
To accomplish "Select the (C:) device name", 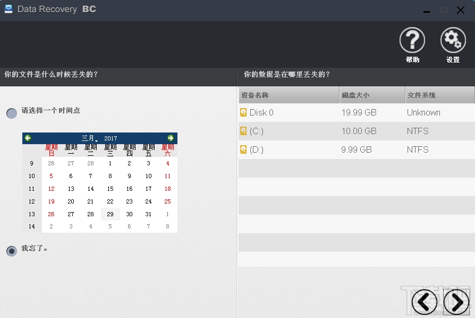I will pyautogui.click(x=257, y=131).
